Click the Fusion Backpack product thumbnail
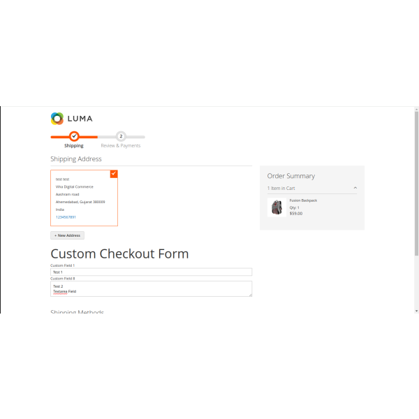This screenshot has width=419, height=419. click(277, 207)
